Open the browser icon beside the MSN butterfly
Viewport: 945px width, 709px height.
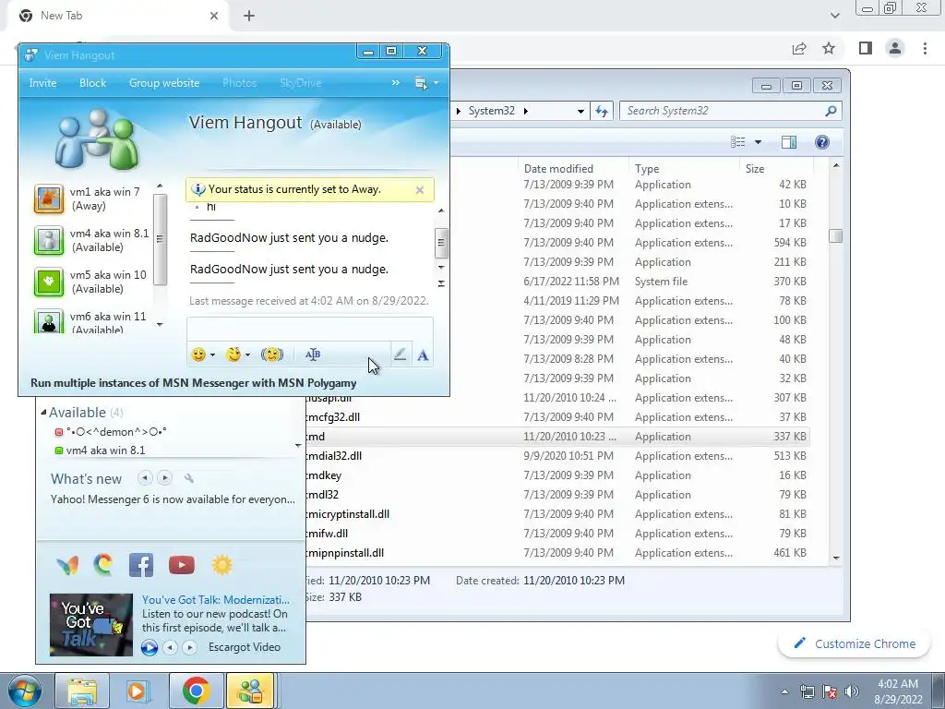click(103, 565)
